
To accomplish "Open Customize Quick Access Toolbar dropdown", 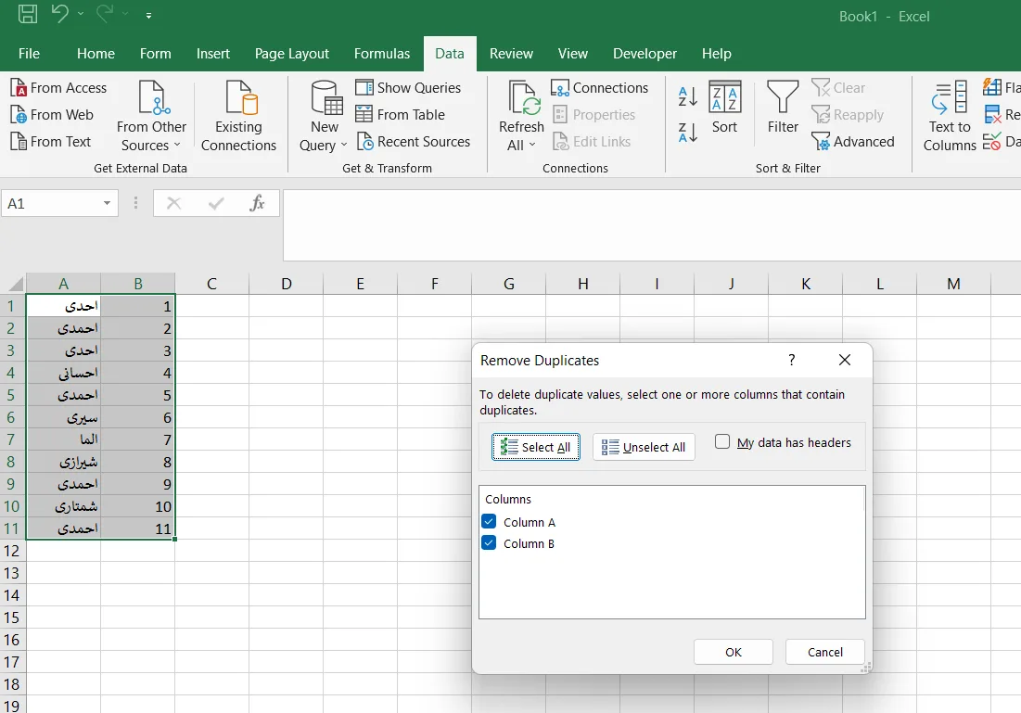I will click(x=148, y=15).
